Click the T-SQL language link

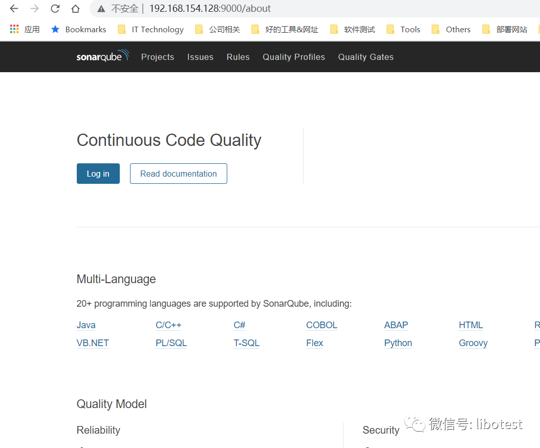click(247, 343)
